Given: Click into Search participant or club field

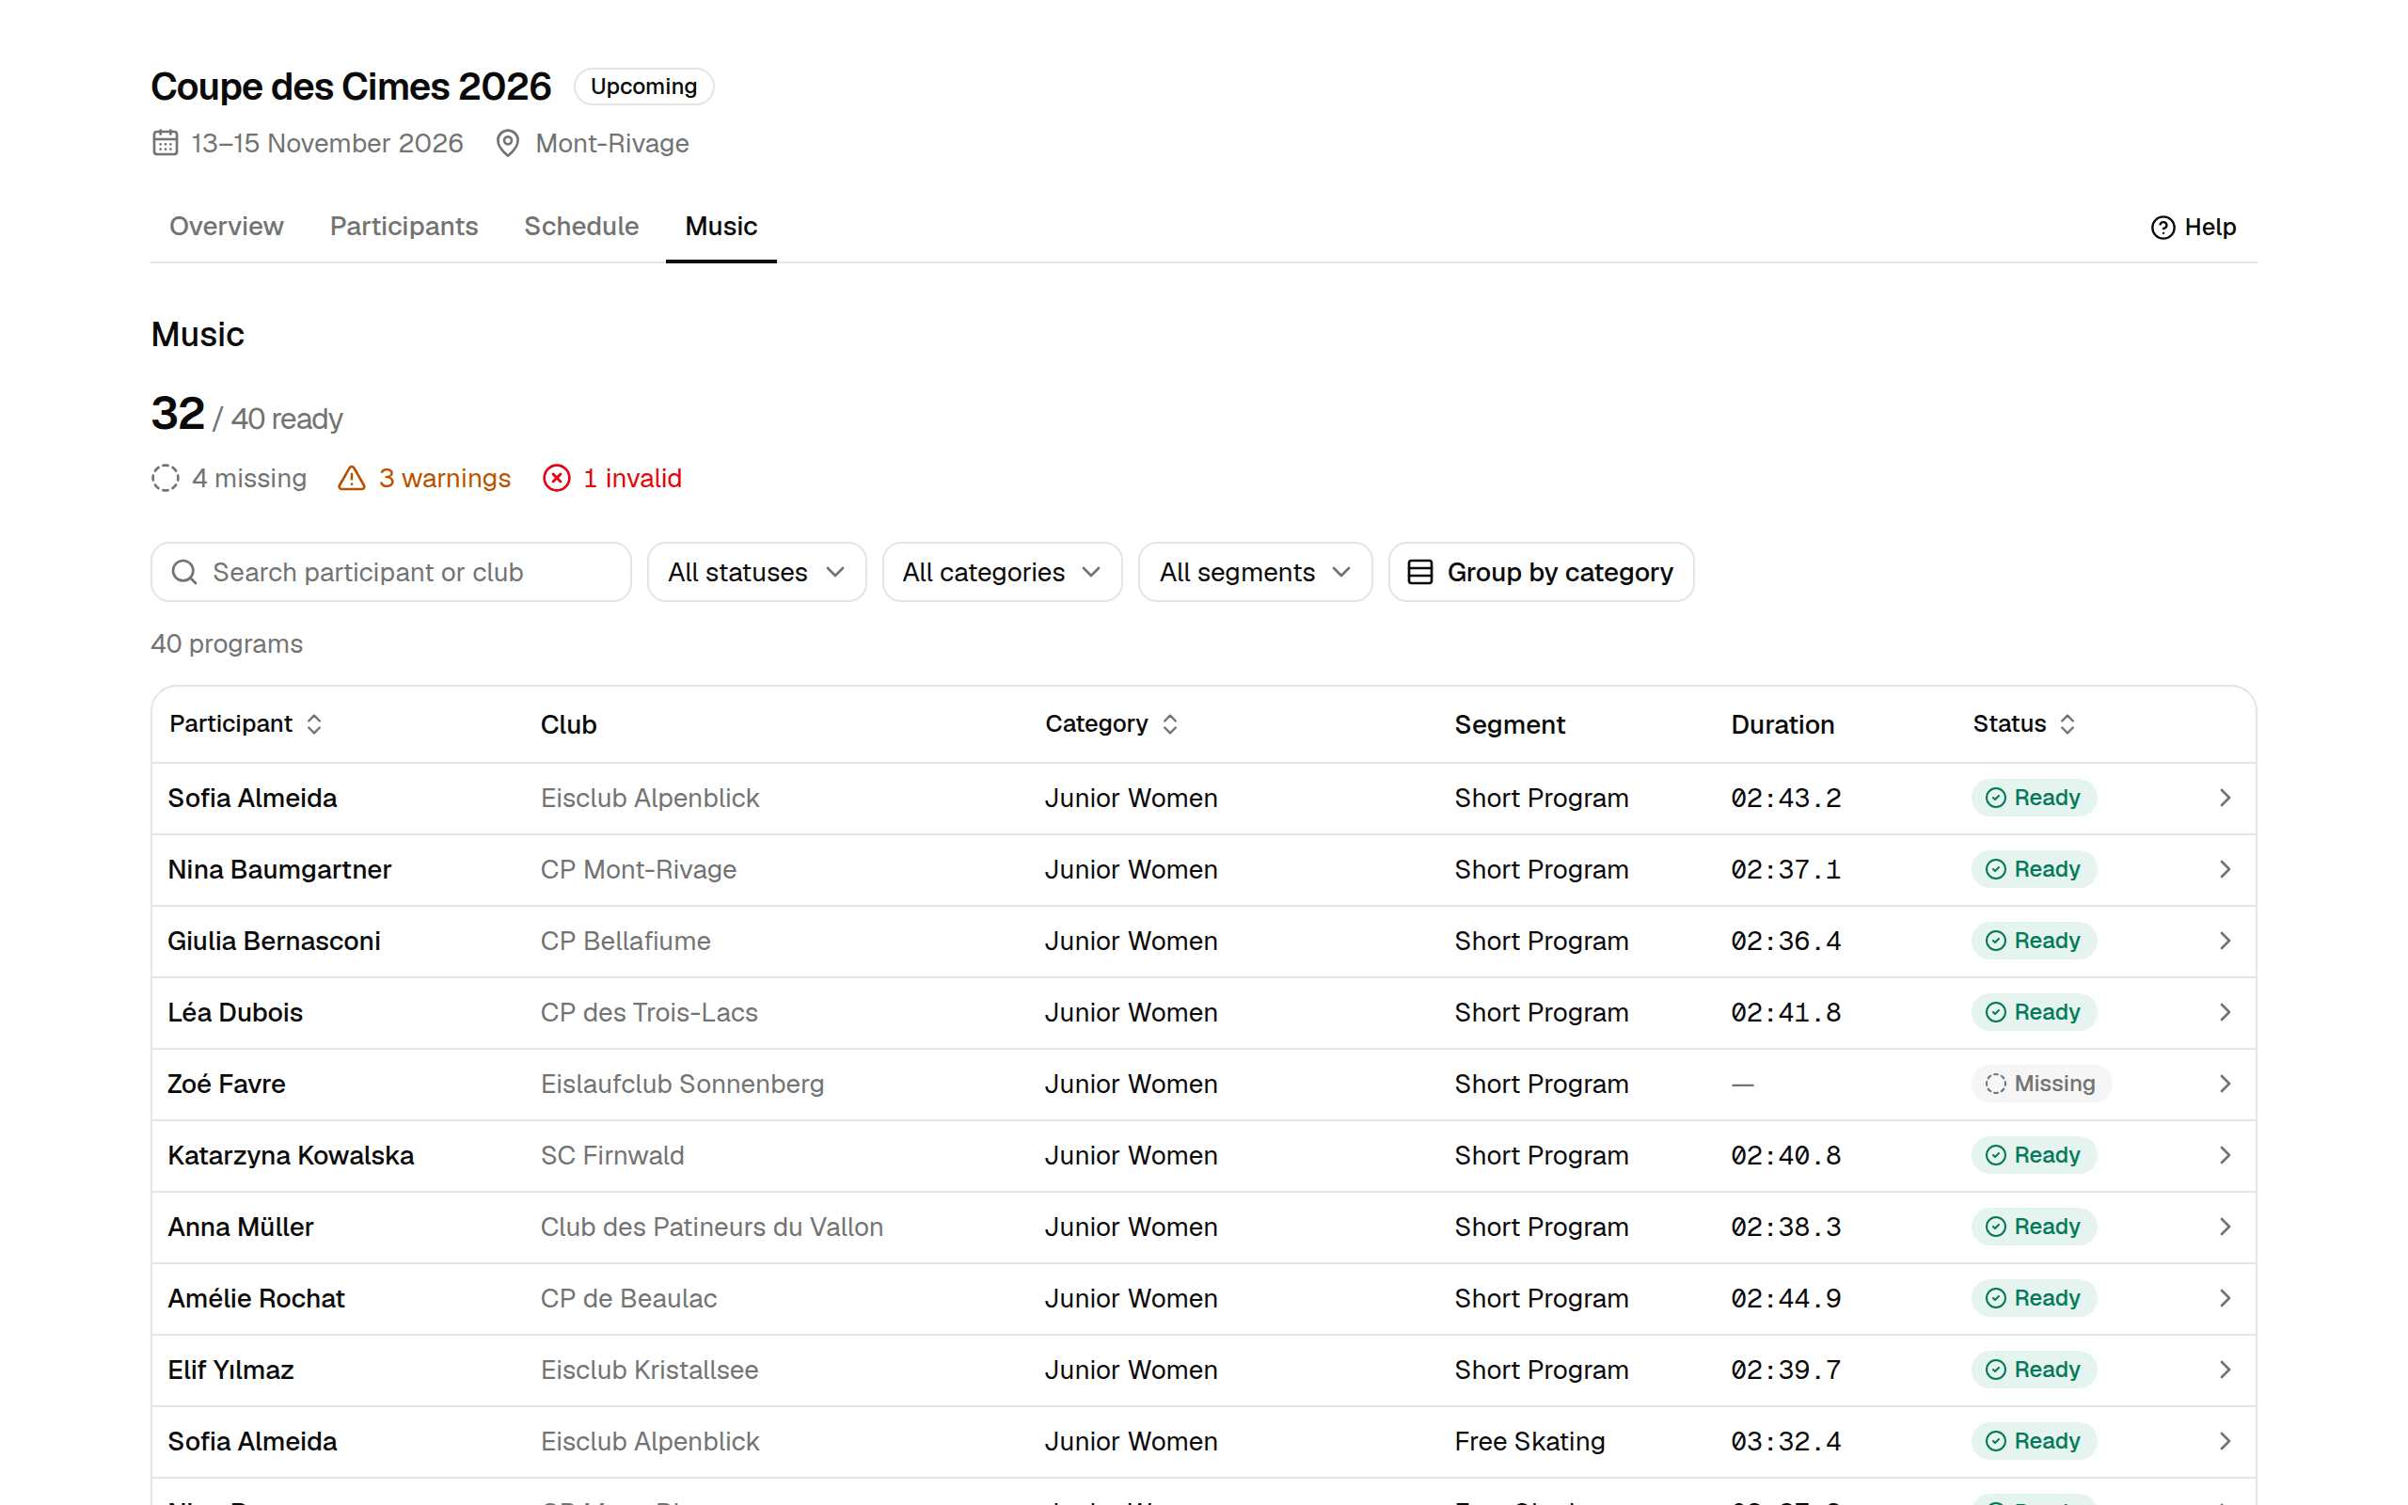Looking at the screenshot, I should point(391,572).
